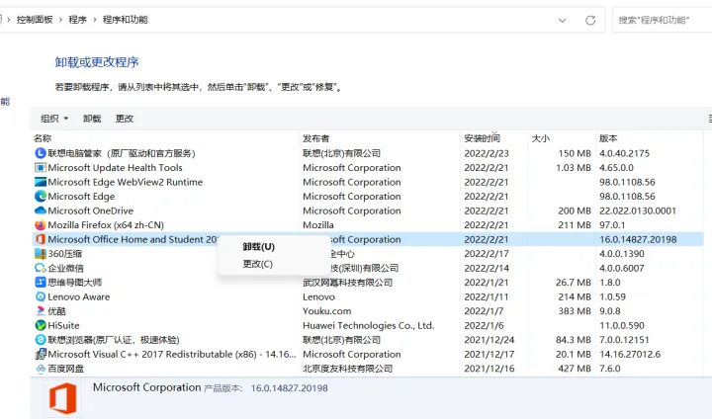This screenshot has width=712, height=419.
Task: Sort the list by 安装时间 column header
Action: click(x=483, y=138)
